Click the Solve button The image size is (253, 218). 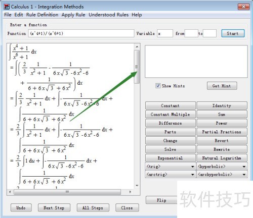point(171,149)
